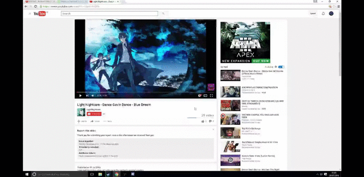The image size is (364, 177).
Task: Open the More actions menu
Action: (x=107, y=121)
